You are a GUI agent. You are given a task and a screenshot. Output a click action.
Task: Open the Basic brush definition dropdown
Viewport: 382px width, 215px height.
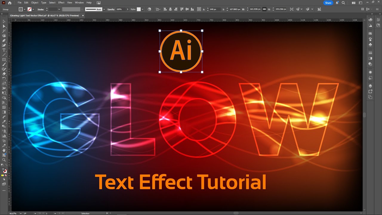[104, 9]
